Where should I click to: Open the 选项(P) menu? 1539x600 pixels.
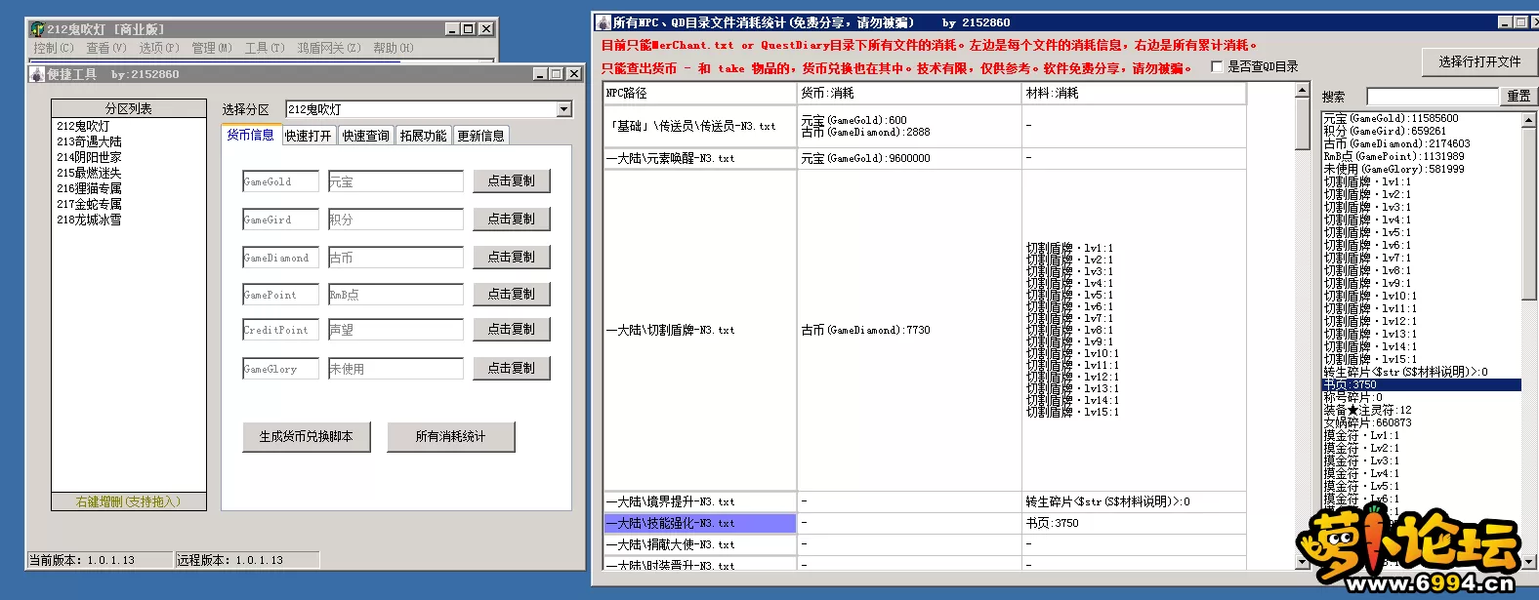tap(158, 48)
